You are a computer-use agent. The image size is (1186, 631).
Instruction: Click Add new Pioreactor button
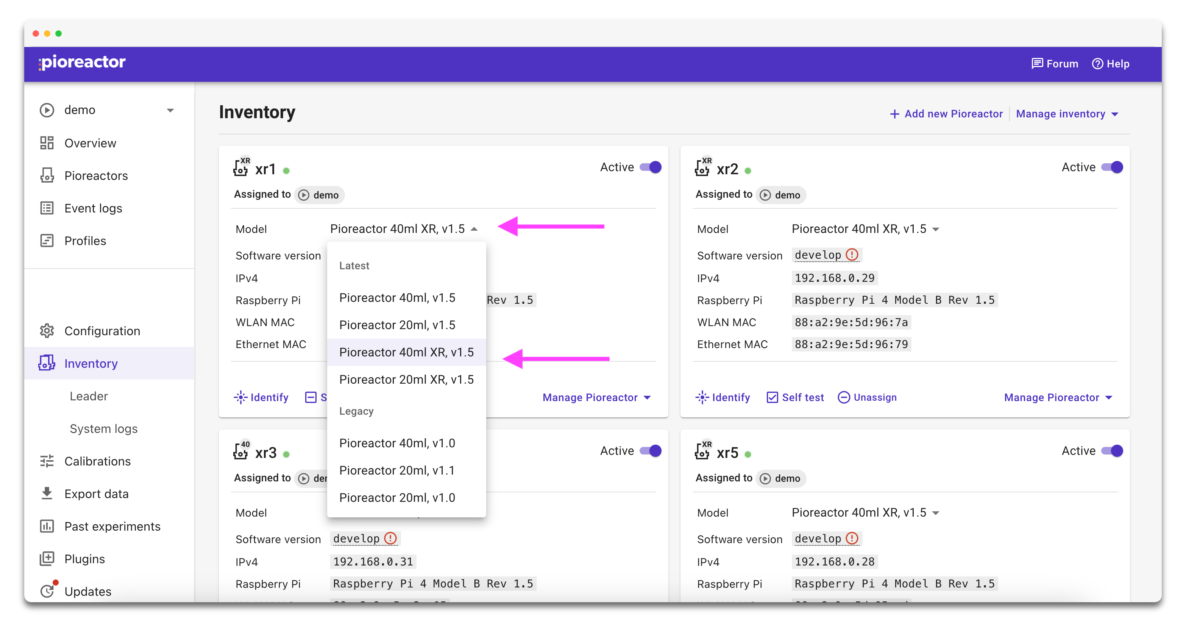(946, 114)
